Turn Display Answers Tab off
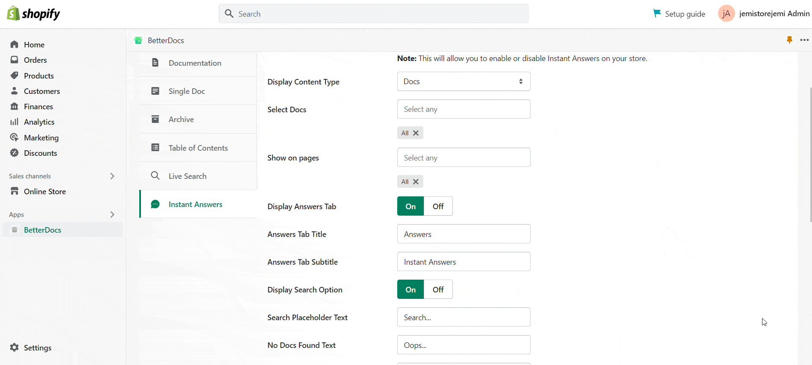The image size is (812, 365). tap(438, 206)
